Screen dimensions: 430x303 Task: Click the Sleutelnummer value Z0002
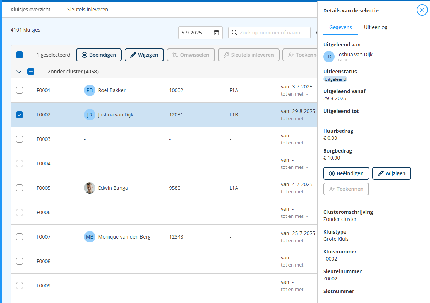click(330, 279)
